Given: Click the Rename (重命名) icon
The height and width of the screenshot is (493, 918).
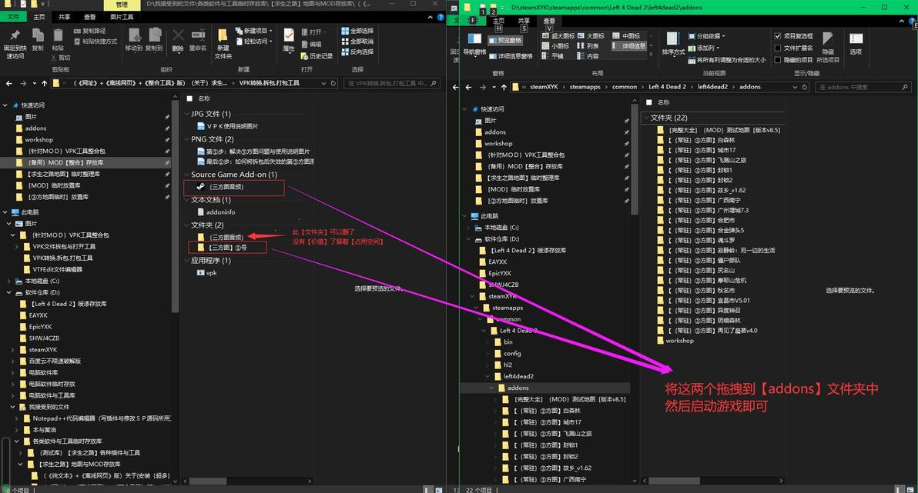Looking at the screenshot, I should pyautogui.click(x=198, y=35).
